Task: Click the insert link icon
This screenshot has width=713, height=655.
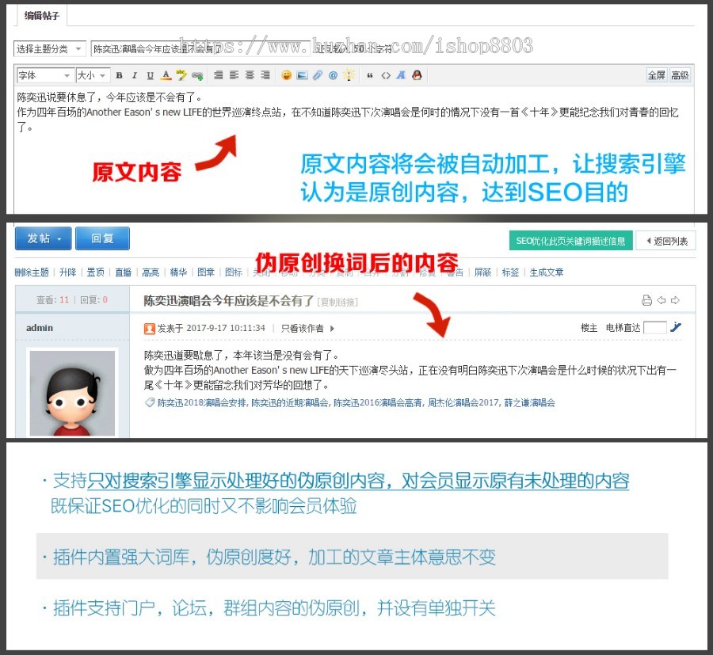Action: point(197,75)
